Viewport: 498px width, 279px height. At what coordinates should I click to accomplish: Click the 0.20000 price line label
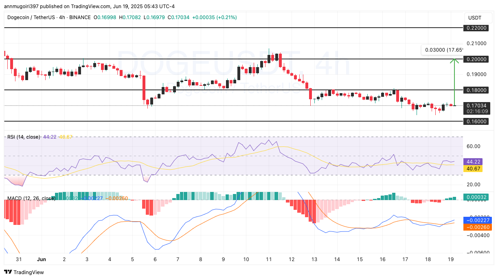pyautogui.click(x=476, y=59)
